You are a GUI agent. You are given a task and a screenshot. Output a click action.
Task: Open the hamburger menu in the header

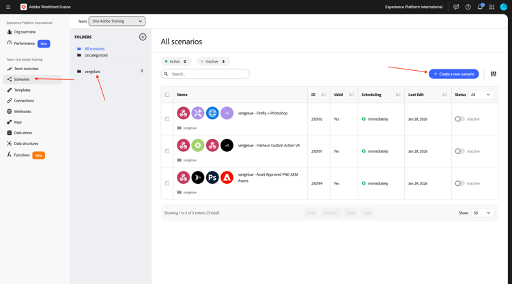[x=8, y=7]
